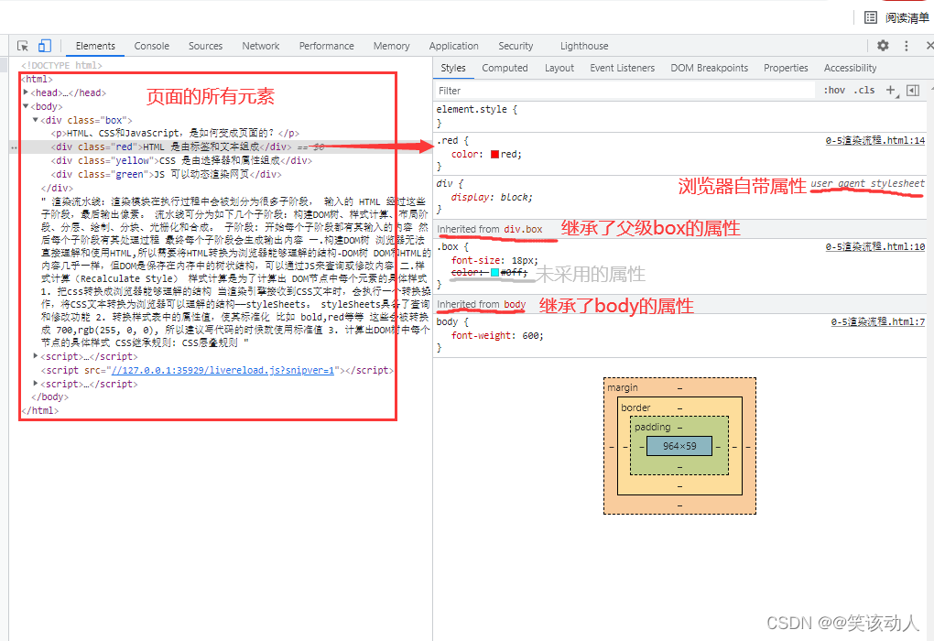The width and height of the screenshot is (934, 641).
Task: Open the DevTools three-dot menu
Action: pyautogui.click(x=906, y=46)
